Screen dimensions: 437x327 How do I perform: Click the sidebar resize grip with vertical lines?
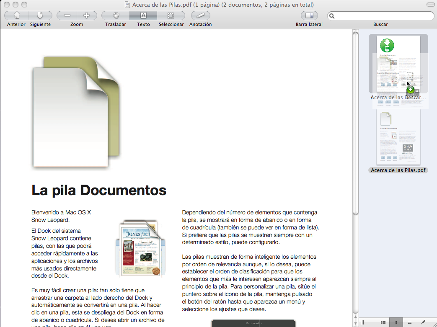362,322
